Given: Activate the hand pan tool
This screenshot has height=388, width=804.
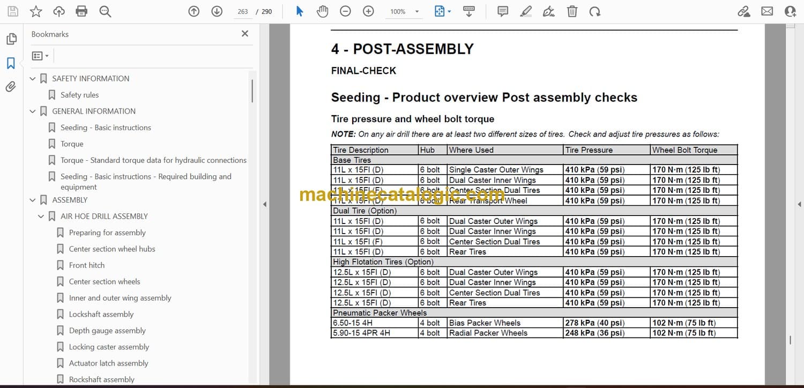Looking at the screenshot, I should click(x=322, y=11).
